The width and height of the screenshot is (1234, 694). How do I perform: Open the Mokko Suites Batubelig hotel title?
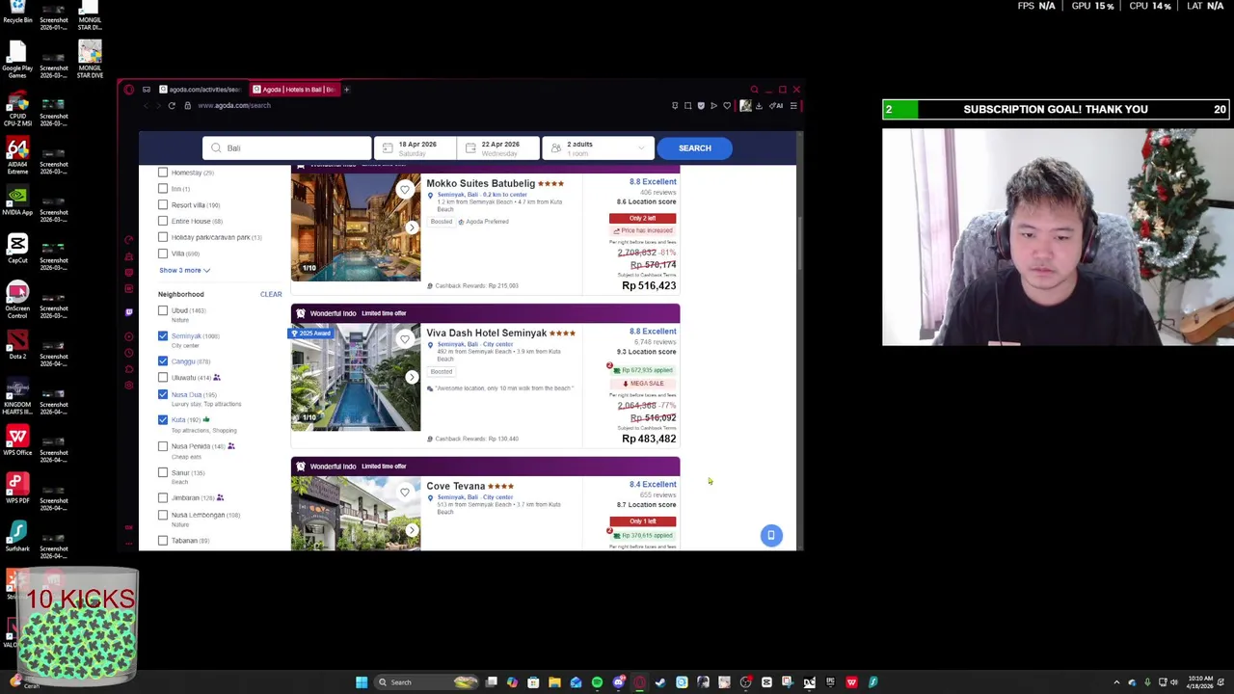point(480,183)
